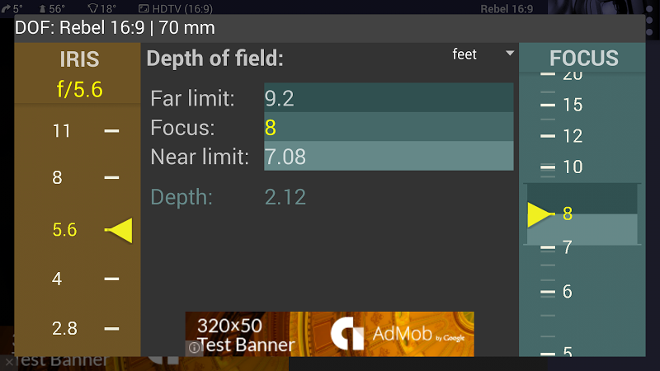Click the Near limit value field
The image size is (660, 371).
(x=388, y=156)
